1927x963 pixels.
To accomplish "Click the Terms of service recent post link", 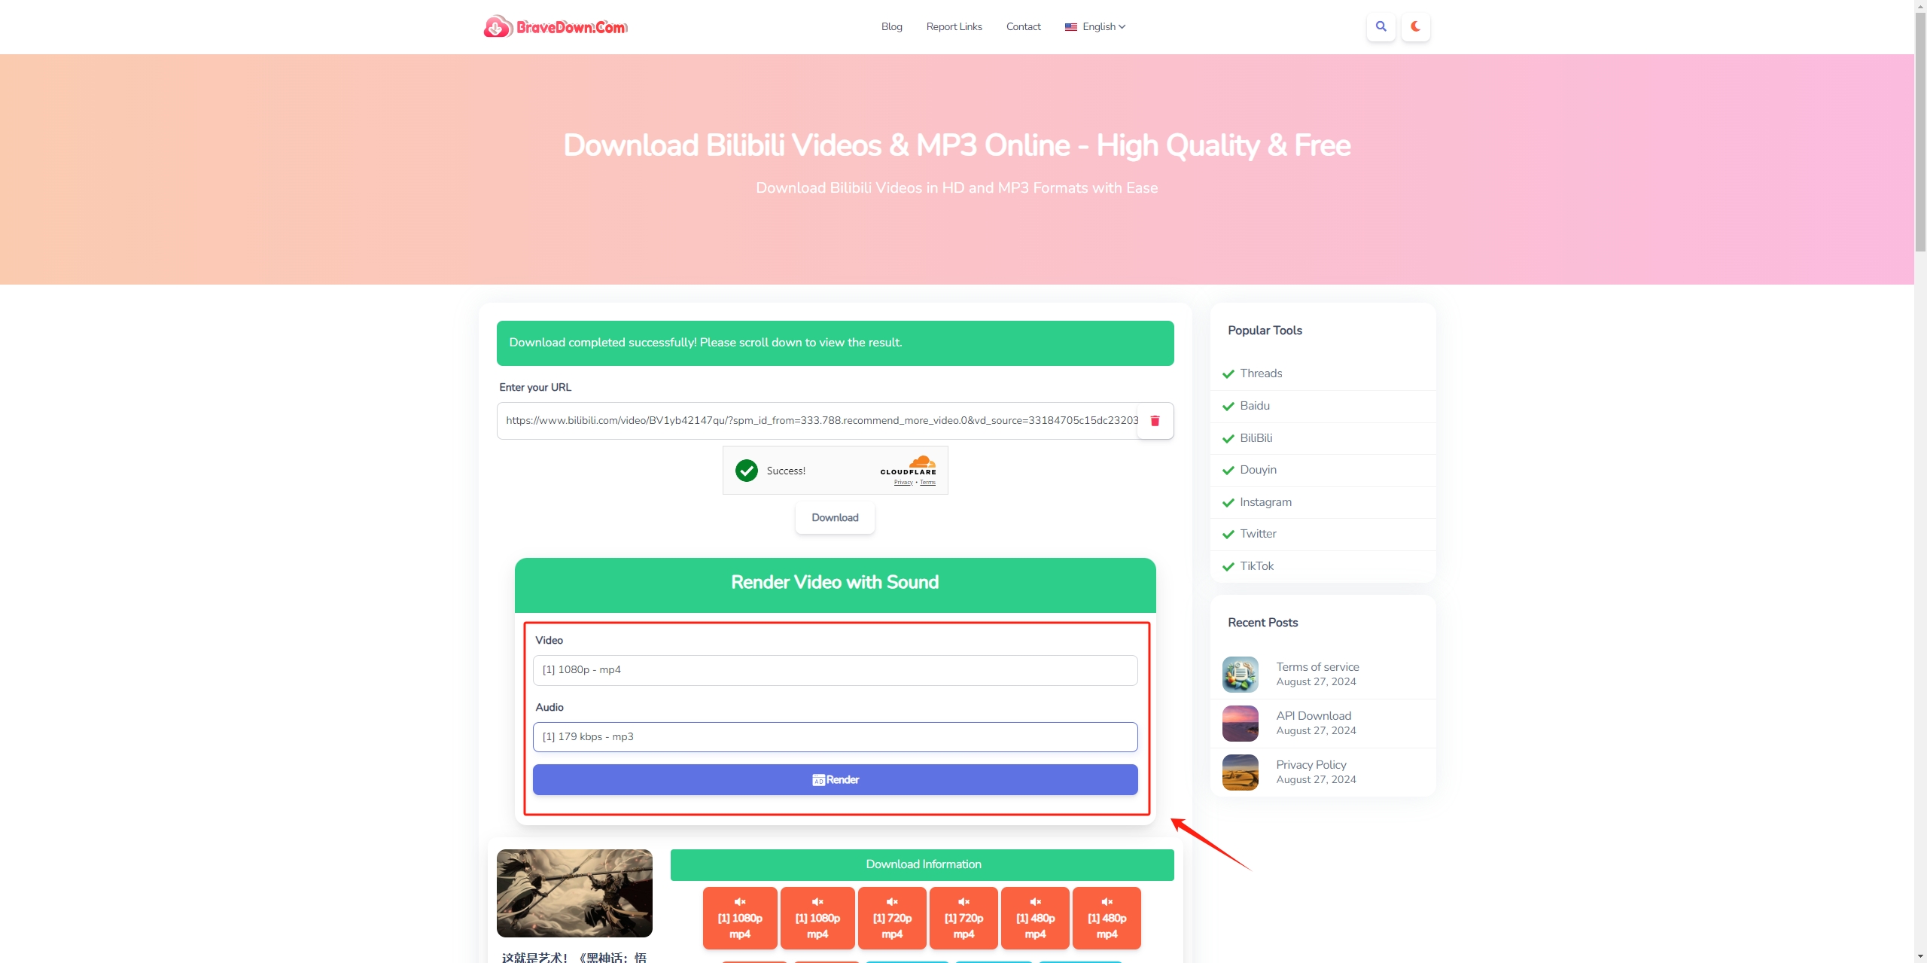I will tap(1317, 666).
